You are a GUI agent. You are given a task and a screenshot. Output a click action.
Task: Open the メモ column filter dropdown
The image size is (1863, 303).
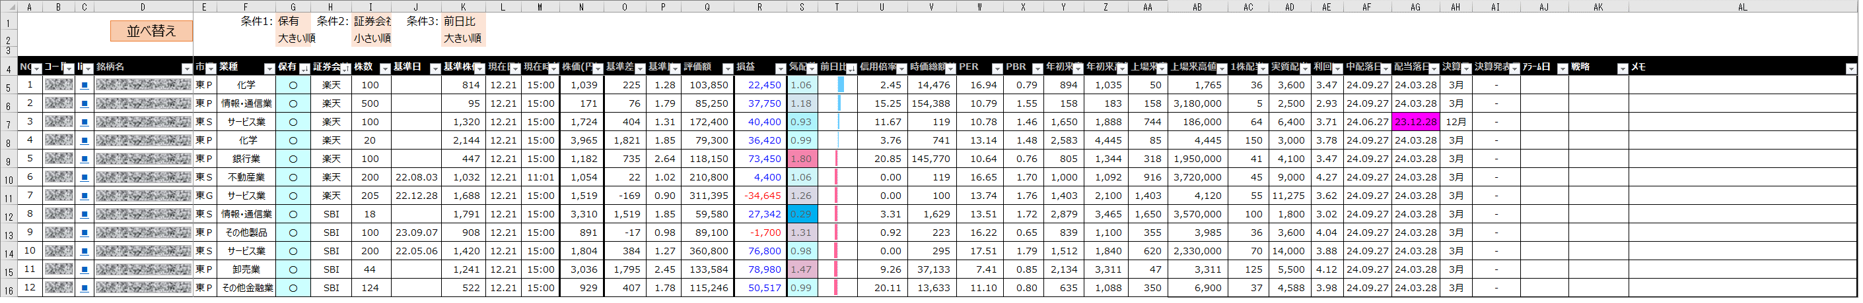[1851, 69]
